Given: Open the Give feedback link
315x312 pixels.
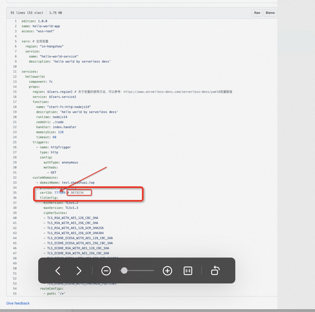Looking at the screenshot, I should click(x=18, y=303).
